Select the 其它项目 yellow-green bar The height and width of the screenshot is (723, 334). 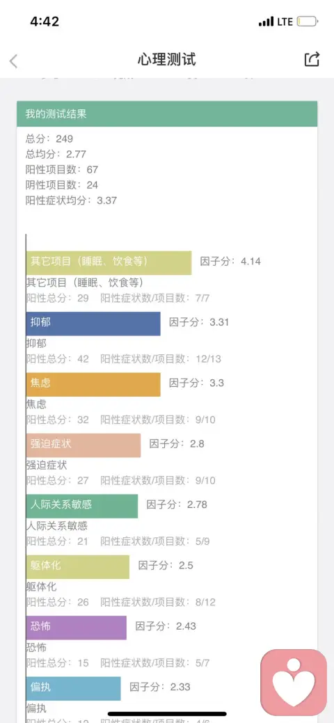109,263
